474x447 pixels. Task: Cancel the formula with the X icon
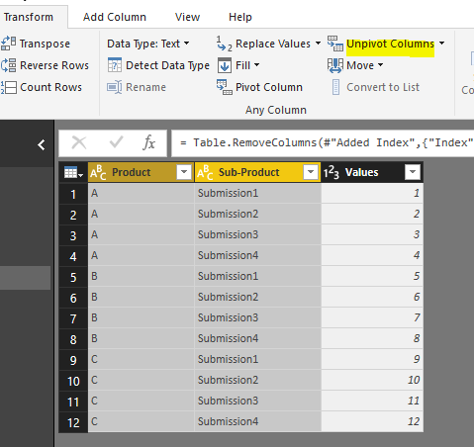[x=79, y=143]
